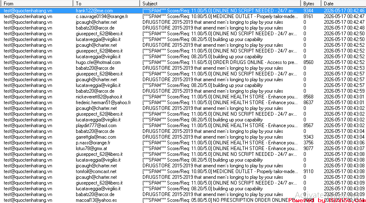This screenshot has width=366, height=203.
Task: Select sender test@quoctenhatrang.vn in p.nass row
Action: click(x=28, y=143)
